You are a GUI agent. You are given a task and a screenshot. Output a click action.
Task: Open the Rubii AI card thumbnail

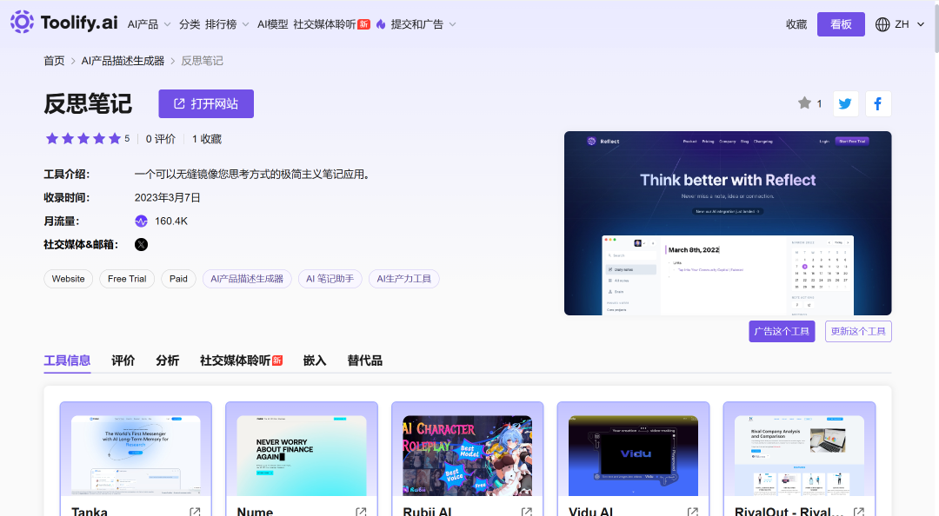coord(468,455)
